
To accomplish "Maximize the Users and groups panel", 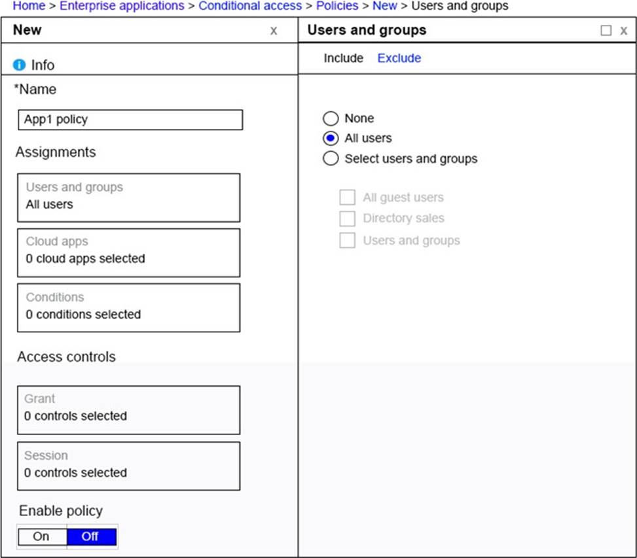I will 606,31.
